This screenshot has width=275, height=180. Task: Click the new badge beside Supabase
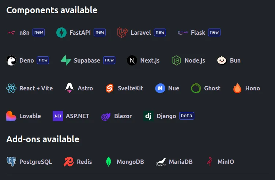pos(109,60)
